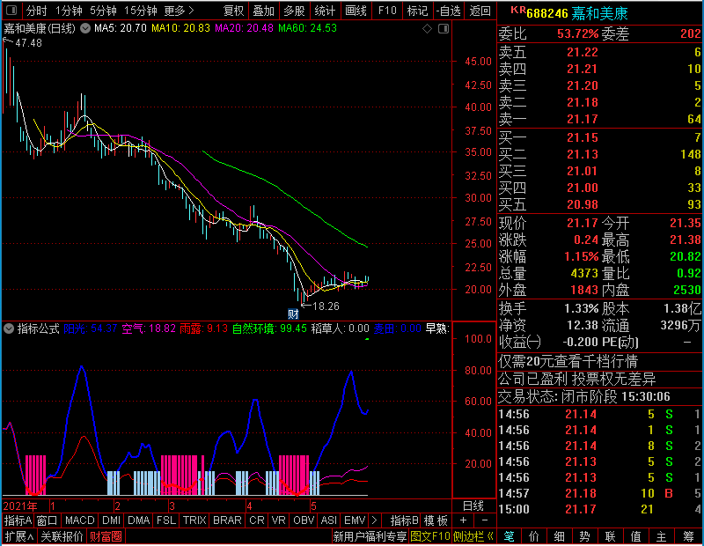The width and height of the screenshot is (704, 546).
Task: Select the 指标A indicator group
Action: (18, 520)
